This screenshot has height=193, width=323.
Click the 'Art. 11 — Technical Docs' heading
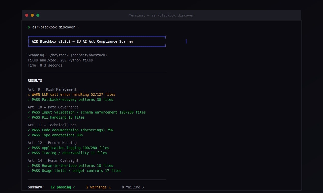(52, 125)
